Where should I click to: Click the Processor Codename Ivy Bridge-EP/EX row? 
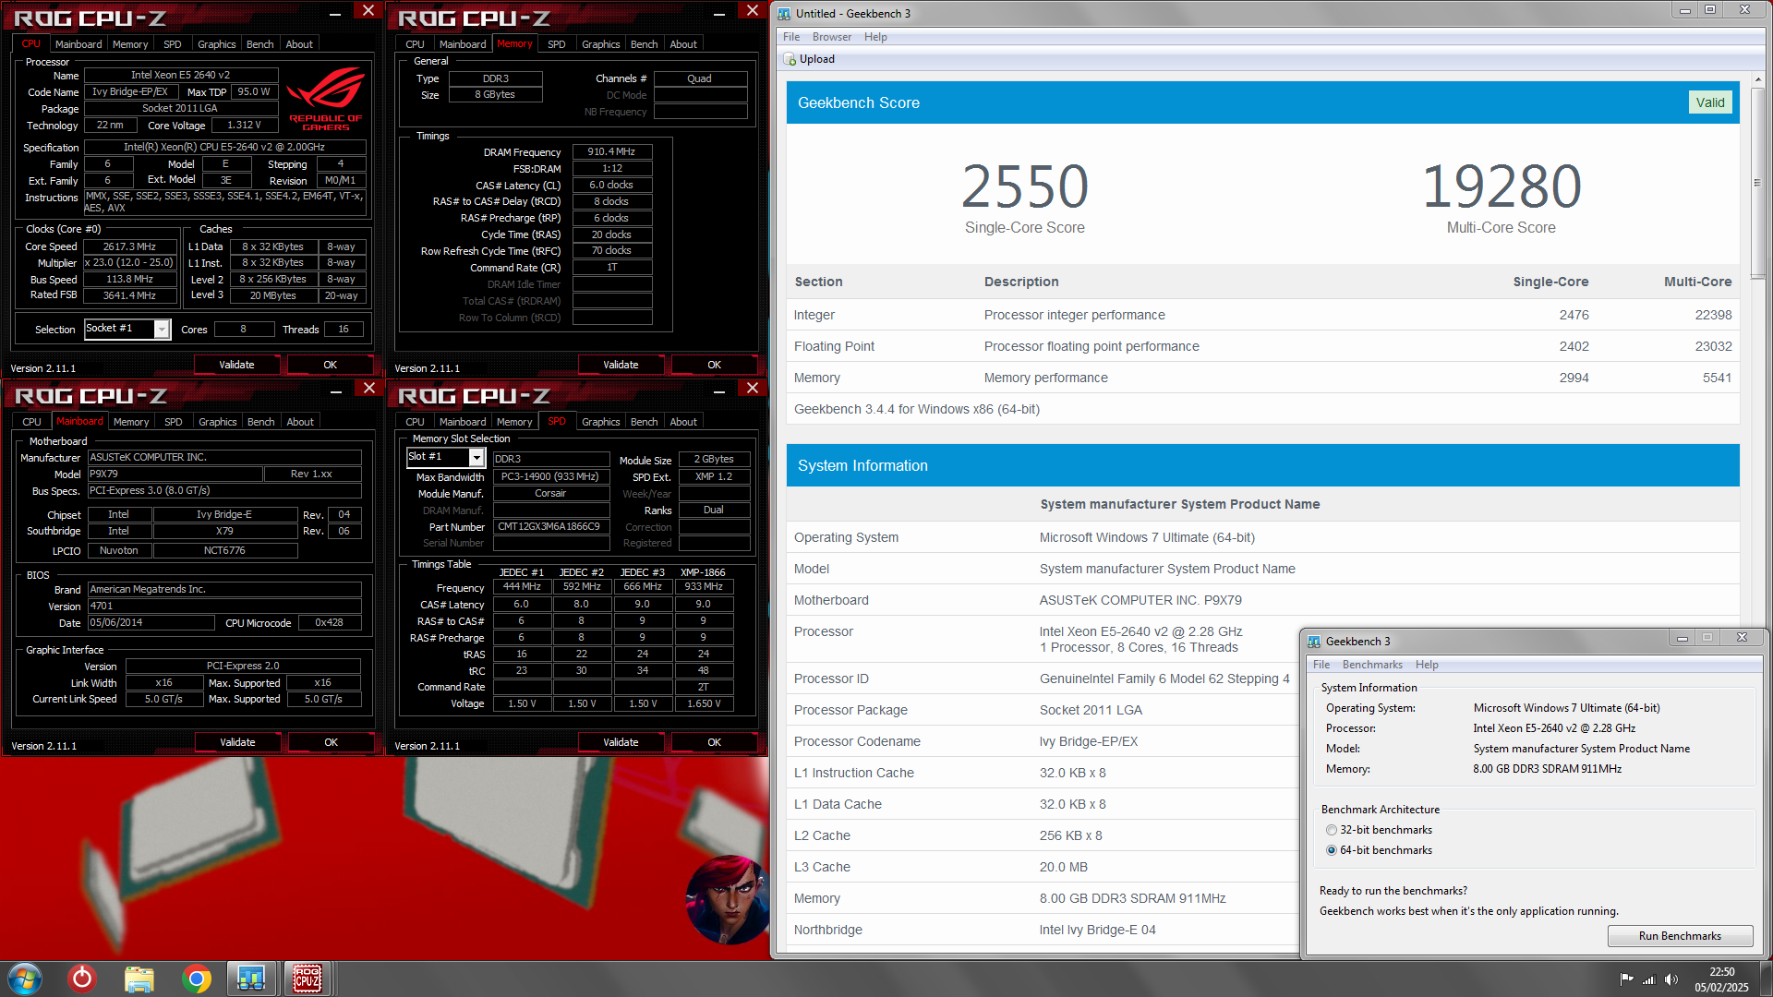click(x=1043, y=741)
